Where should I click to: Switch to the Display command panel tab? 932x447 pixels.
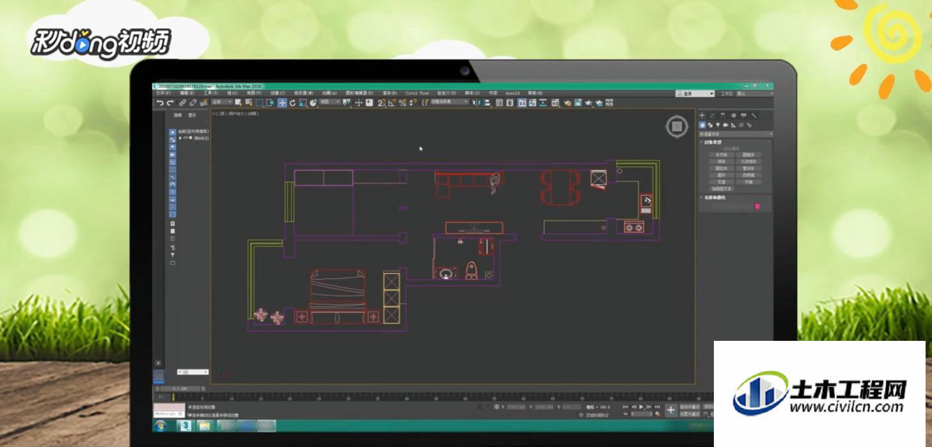tap(743, 115)
